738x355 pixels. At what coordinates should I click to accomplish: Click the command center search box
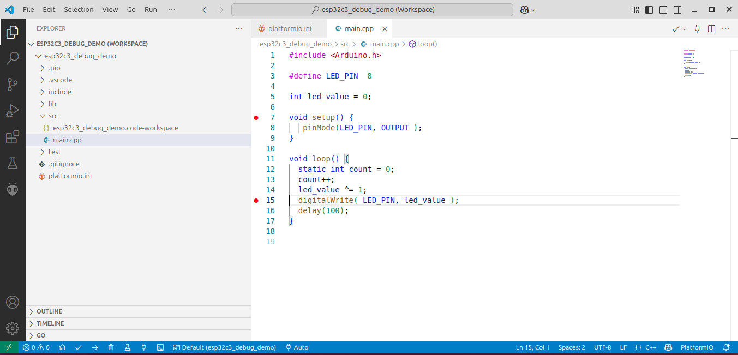[x=372, y=10]
